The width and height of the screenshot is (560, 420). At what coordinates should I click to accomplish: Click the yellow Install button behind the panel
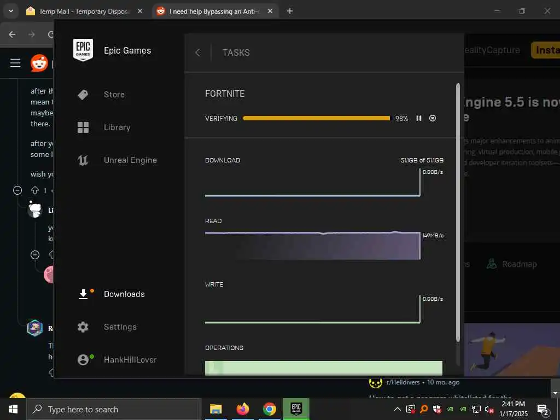point(545,50)
